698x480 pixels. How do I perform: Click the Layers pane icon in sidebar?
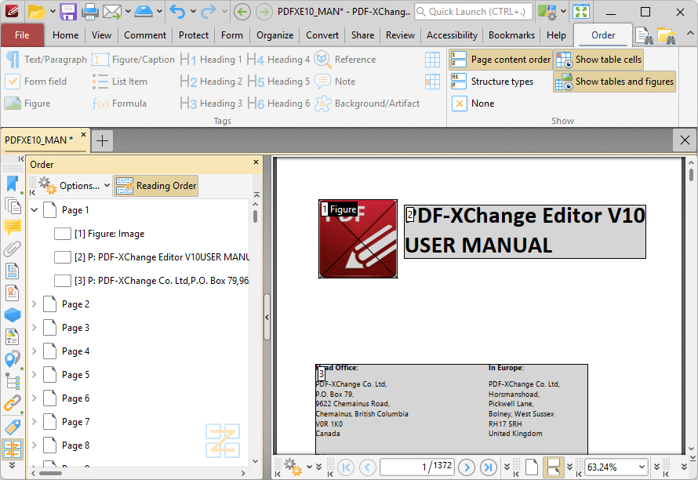[x=13, y=315]
